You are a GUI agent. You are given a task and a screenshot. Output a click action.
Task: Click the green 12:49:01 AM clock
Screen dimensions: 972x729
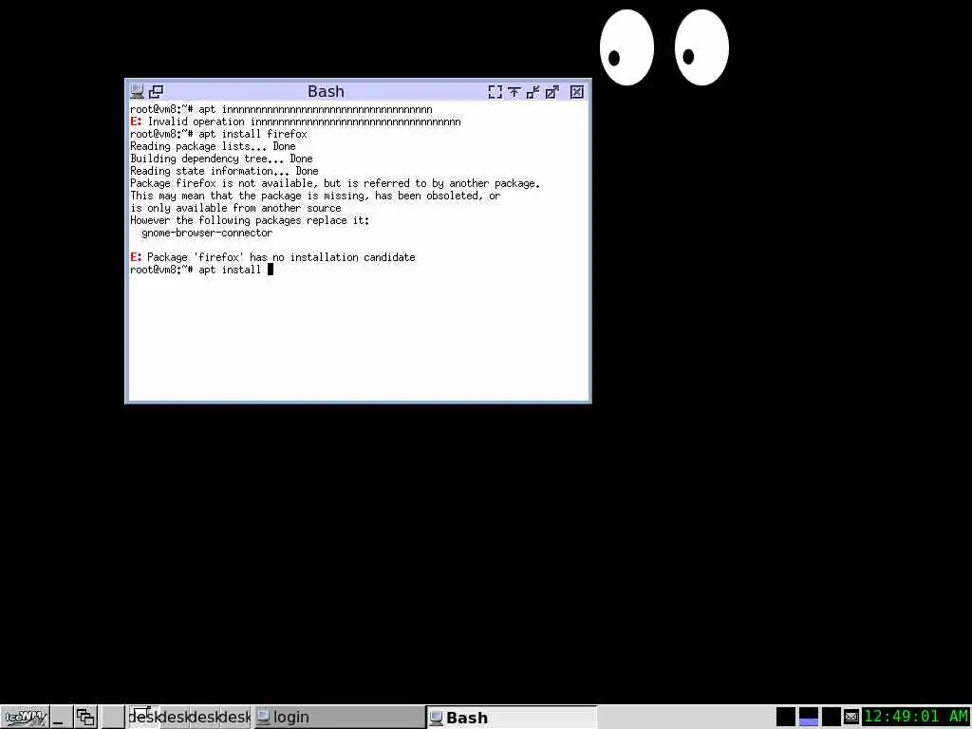coord(916,718)
